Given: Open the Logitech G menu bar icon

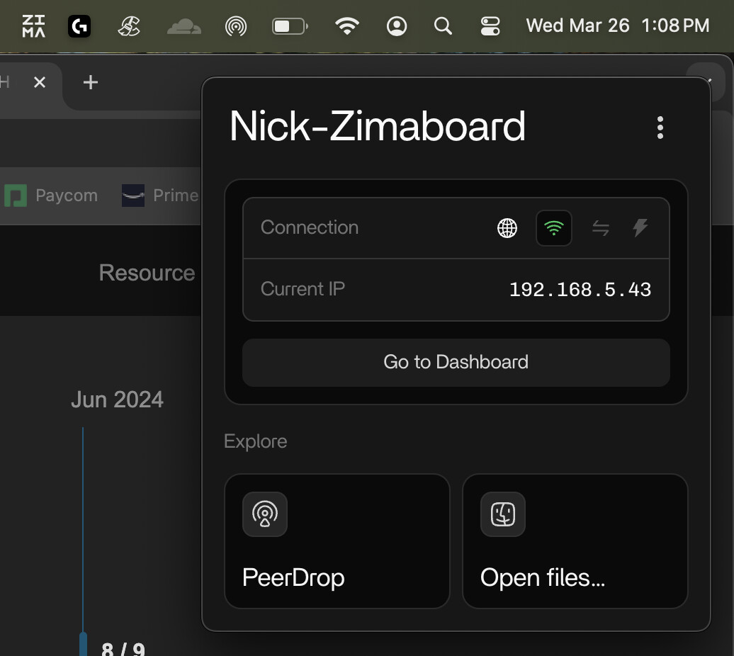Looking at the screenshot, I should 79,26.
